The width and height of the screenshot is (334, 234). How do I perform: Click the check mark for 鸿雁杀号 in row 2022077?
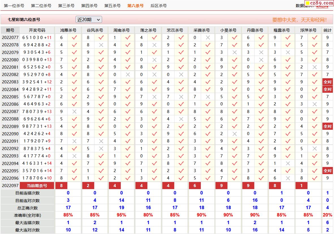tap(74, 38)
